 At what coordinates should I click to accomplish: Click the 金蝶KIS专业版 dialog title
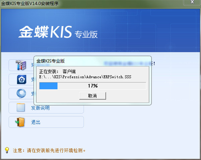tap(51, 61)
